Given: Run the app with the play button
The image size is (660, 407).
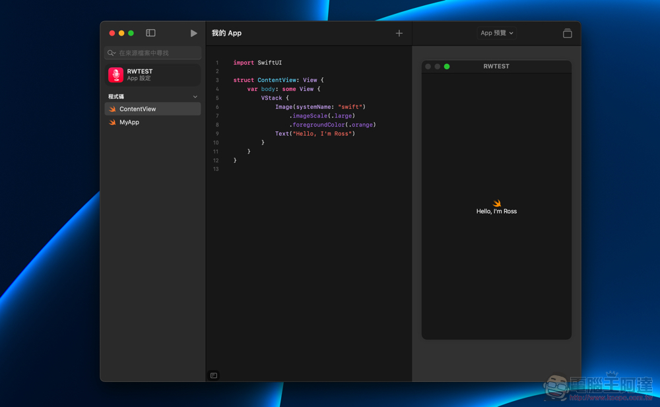Looking at the screenshot, I should pyautogui.click(x=193, y=33).
